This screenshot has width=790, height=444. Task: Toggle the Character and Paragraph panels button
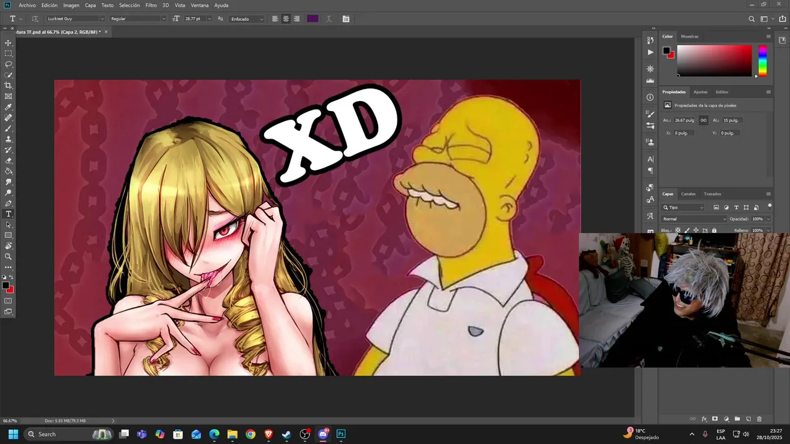click(346, 19)
